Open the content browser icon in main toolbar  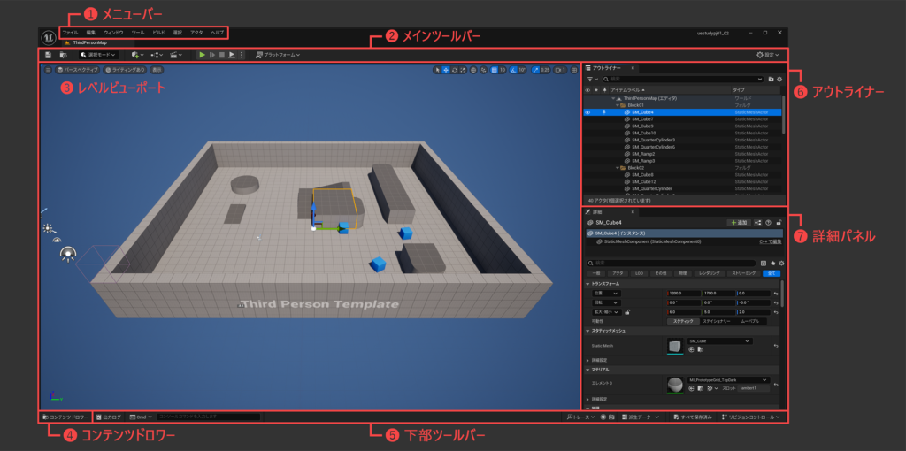[x=63, y=55]
